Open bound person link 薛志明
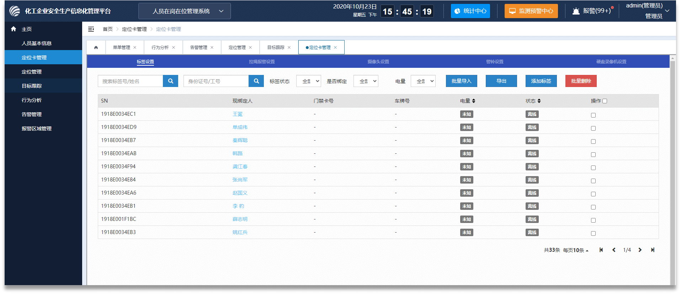The height and width of the screenshot is (294, 681). pos(240,219)
